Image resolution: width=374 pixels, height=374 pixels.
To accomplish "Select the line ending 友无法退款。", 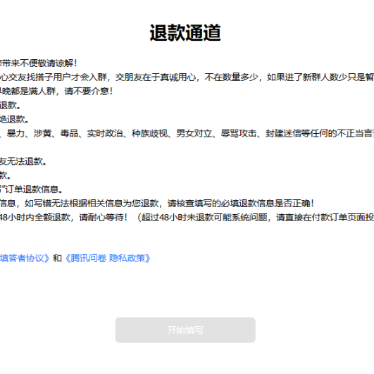I will click(23, 161).
